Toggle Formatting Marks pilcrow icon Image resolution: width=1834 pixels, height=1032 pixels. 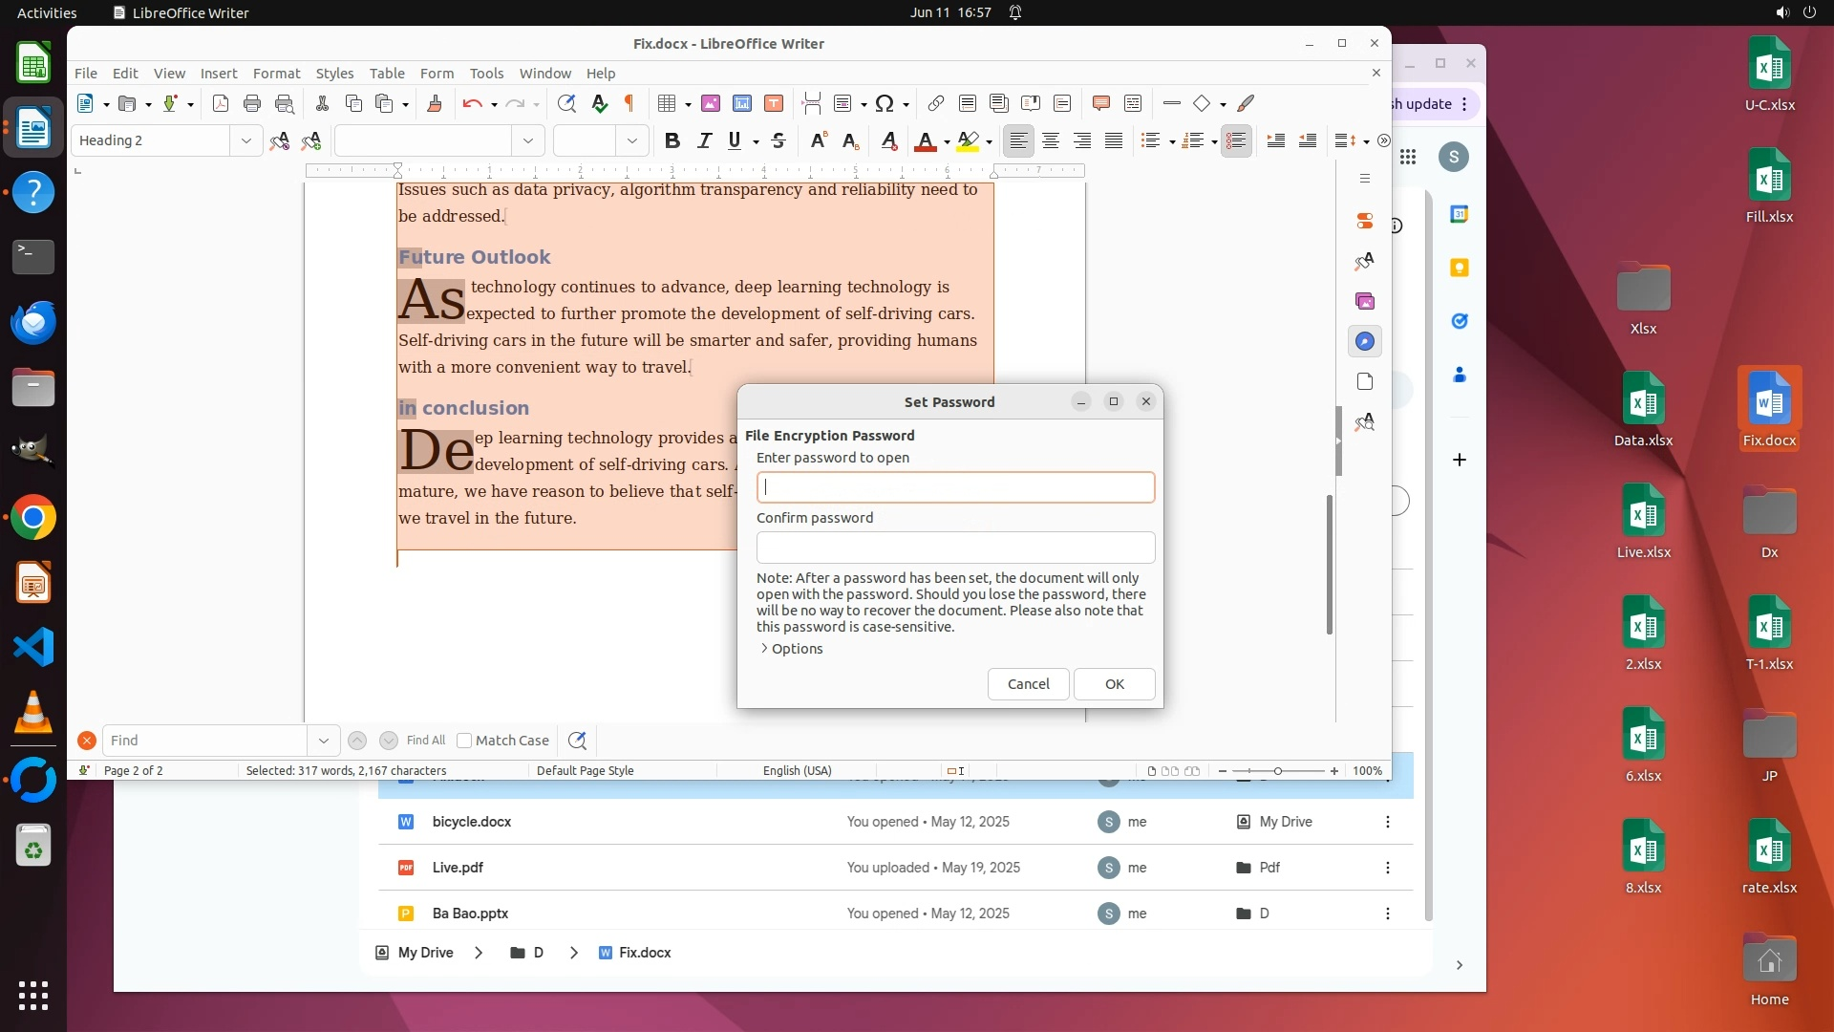pyautogui.click(x=629, y=103)
